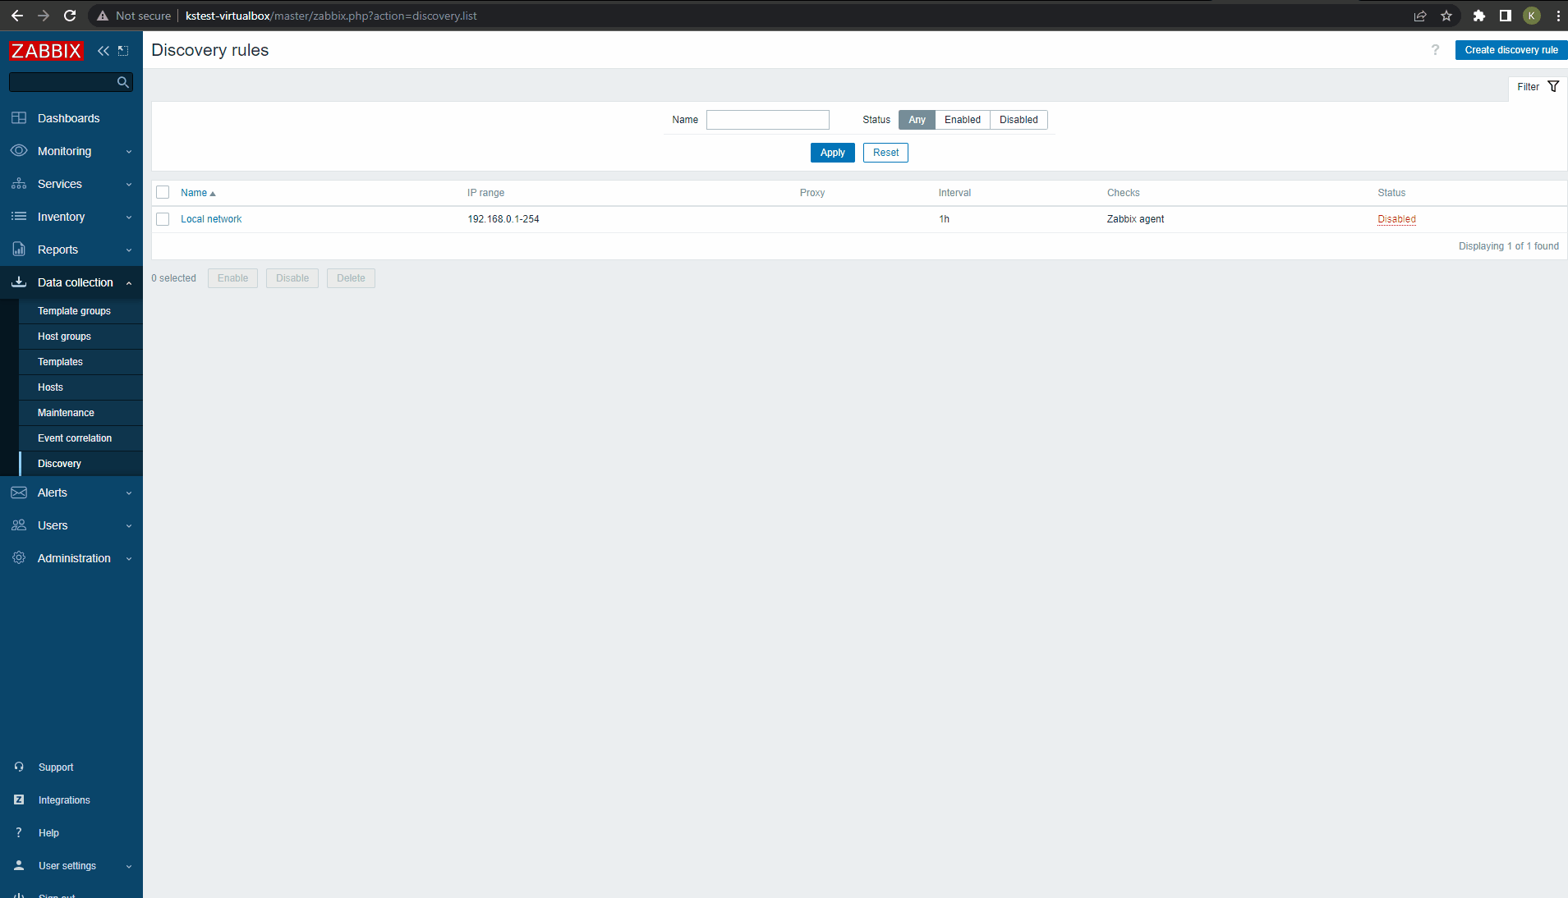The image size is (1568, 898).
Task: Open browser extensions puzzle icon
Action: [1478, 16]
